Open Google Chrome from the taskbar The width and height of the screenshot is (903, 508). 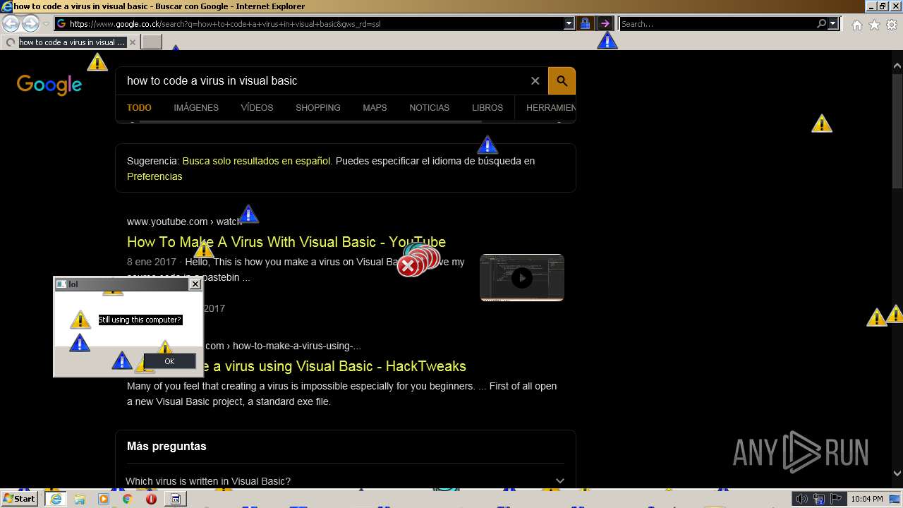pos(128,499)
